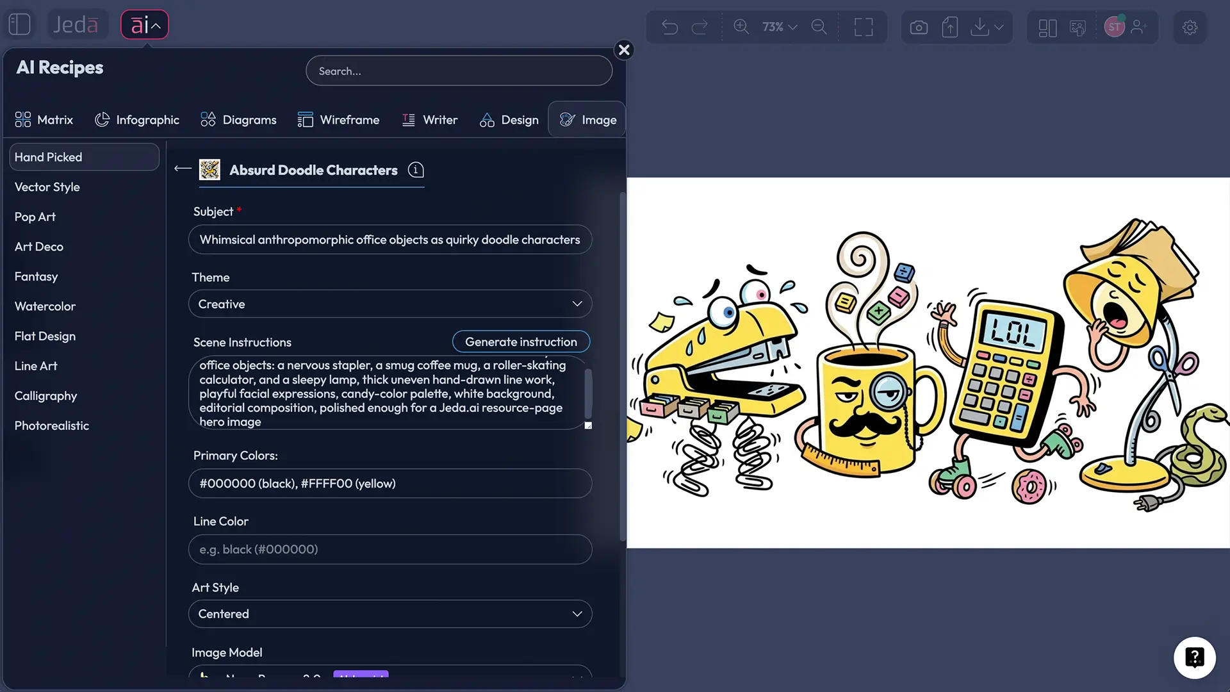Open the settings gear
This screenshot has height=692, width=1230.
[1190, 28]
